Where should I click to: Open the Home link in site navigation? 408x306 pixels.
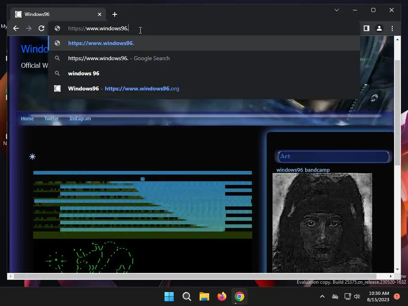[x=27, y=119]
